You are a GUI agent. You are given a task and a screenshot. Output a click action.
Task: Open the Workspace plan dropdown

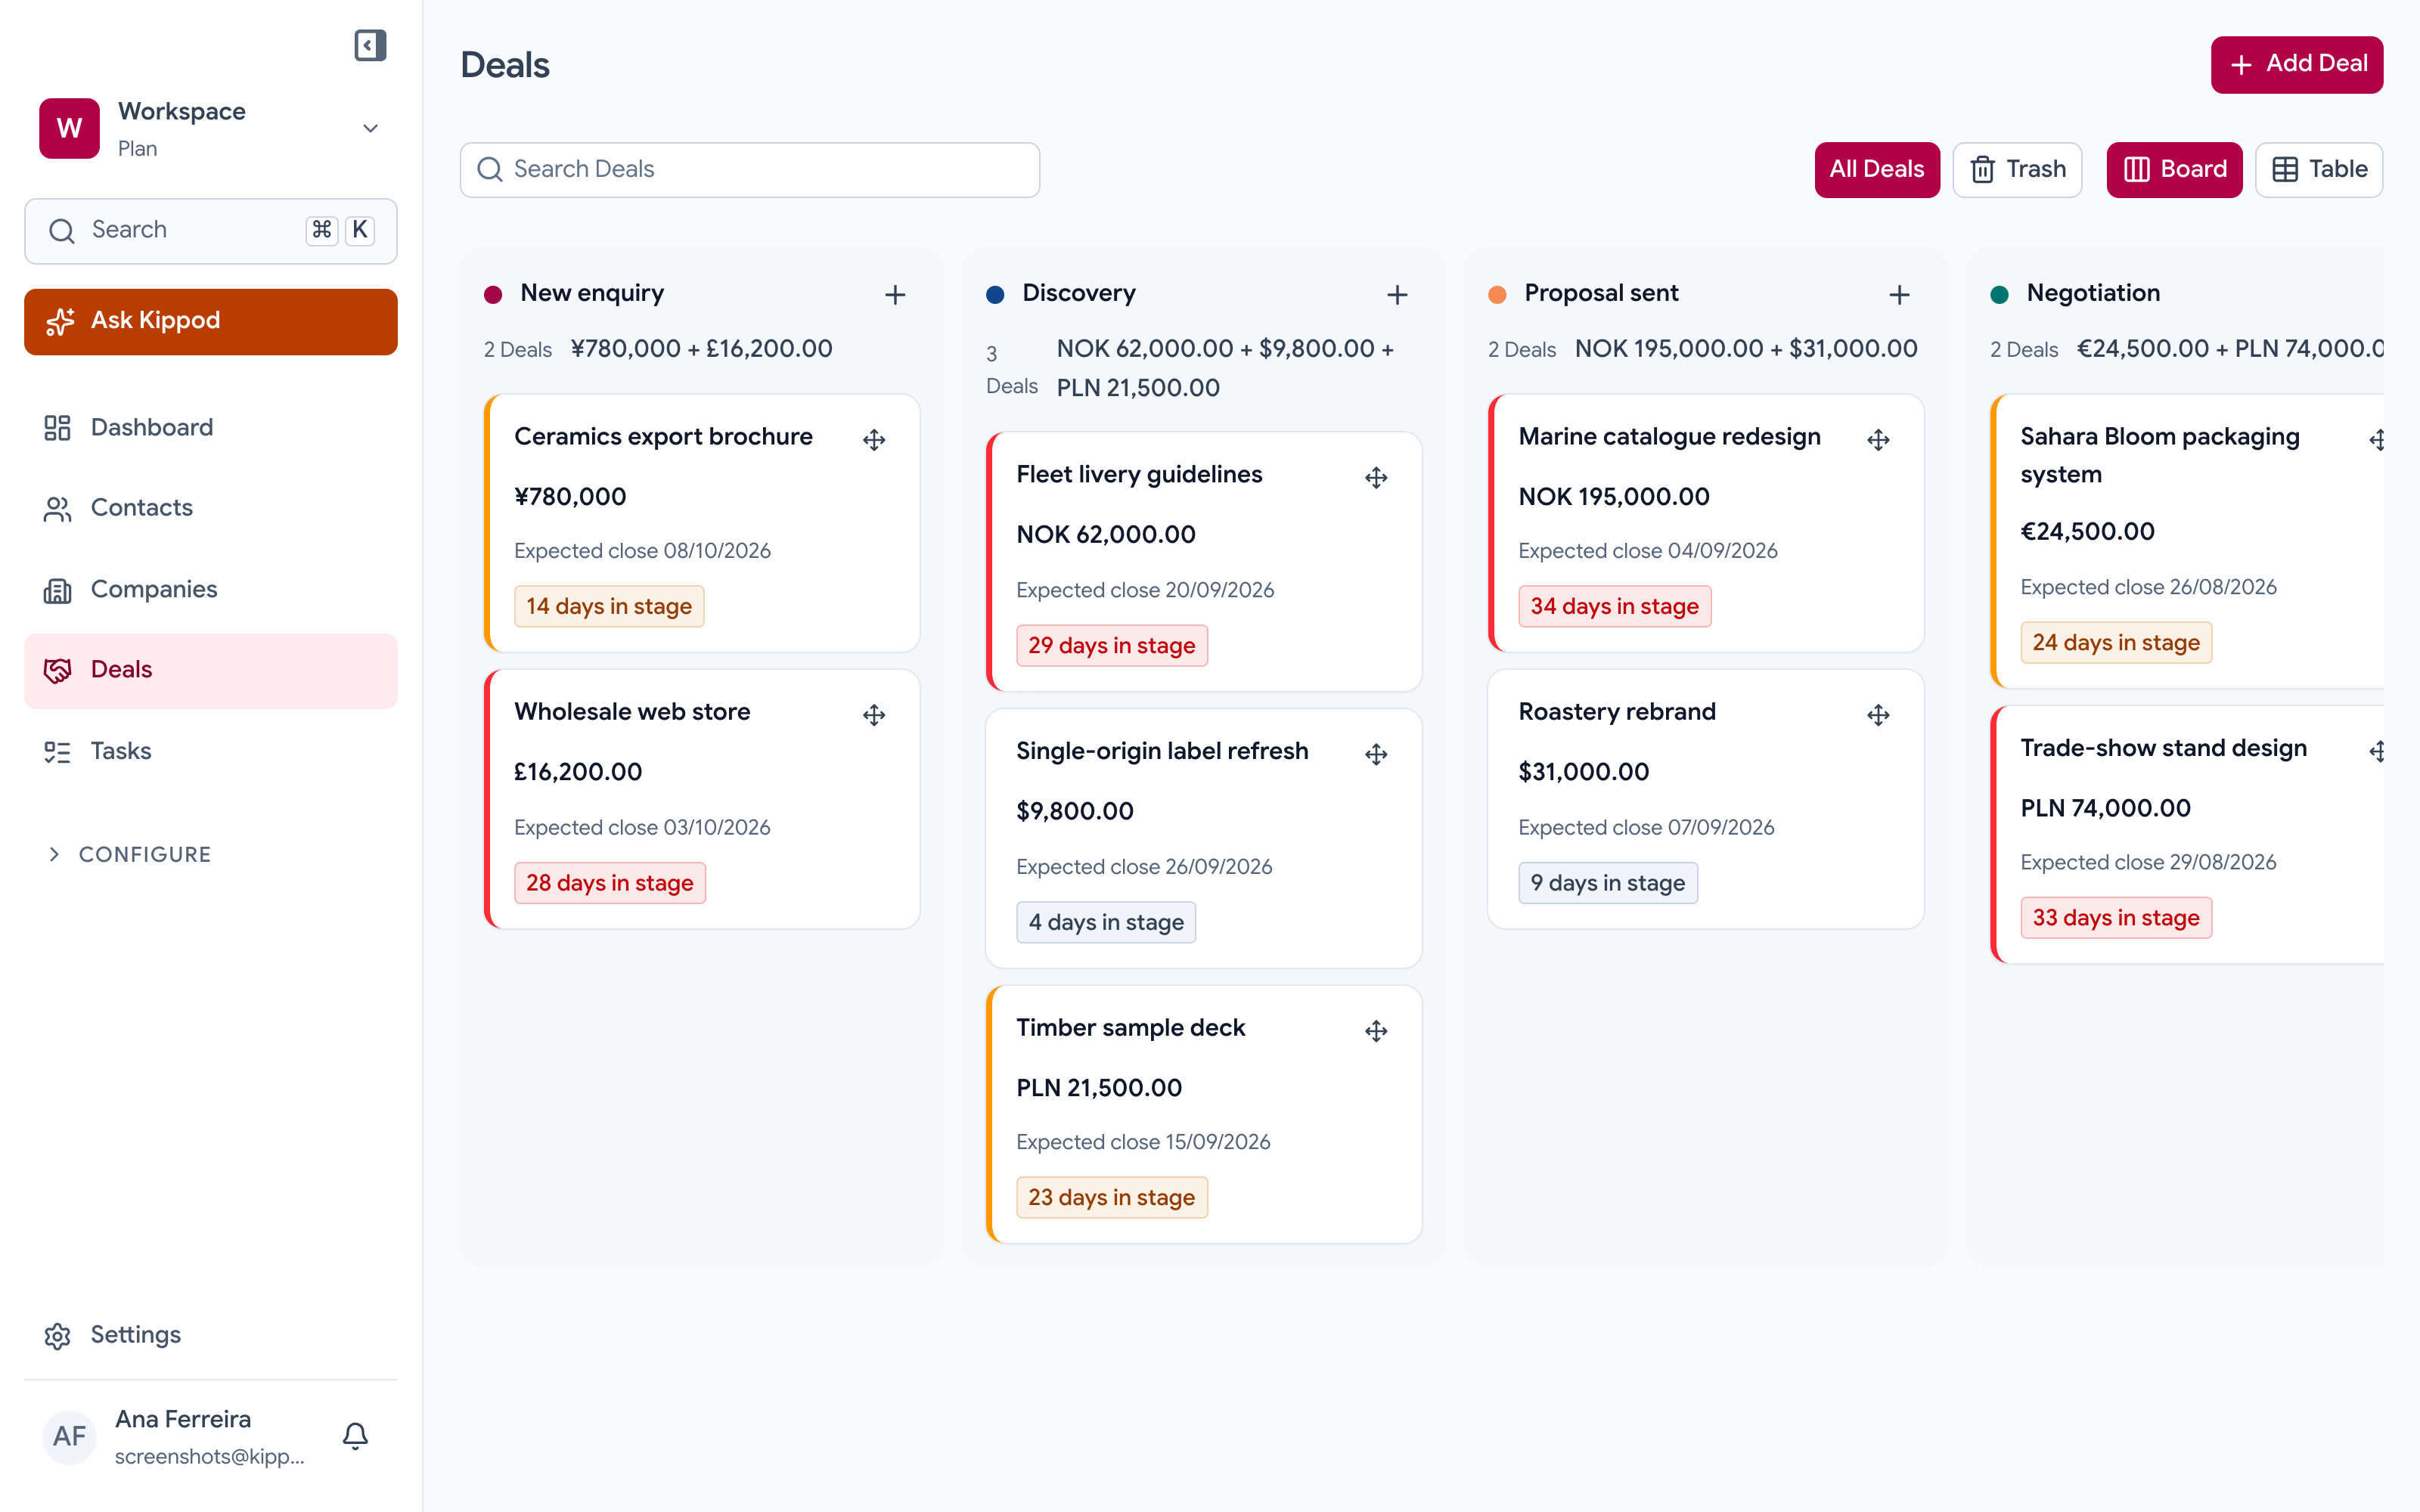tap(370, 128)
